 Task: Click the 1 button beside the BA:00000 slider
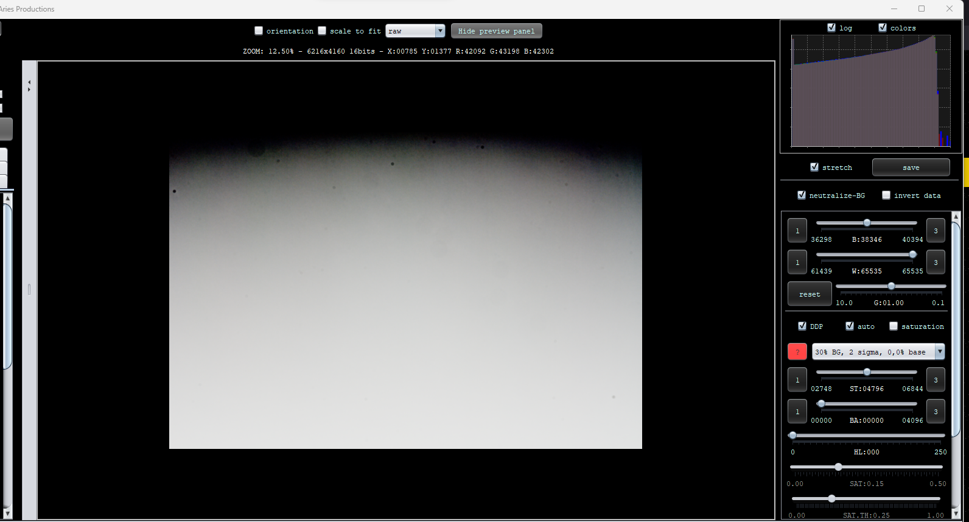click(x=797, y=412)
